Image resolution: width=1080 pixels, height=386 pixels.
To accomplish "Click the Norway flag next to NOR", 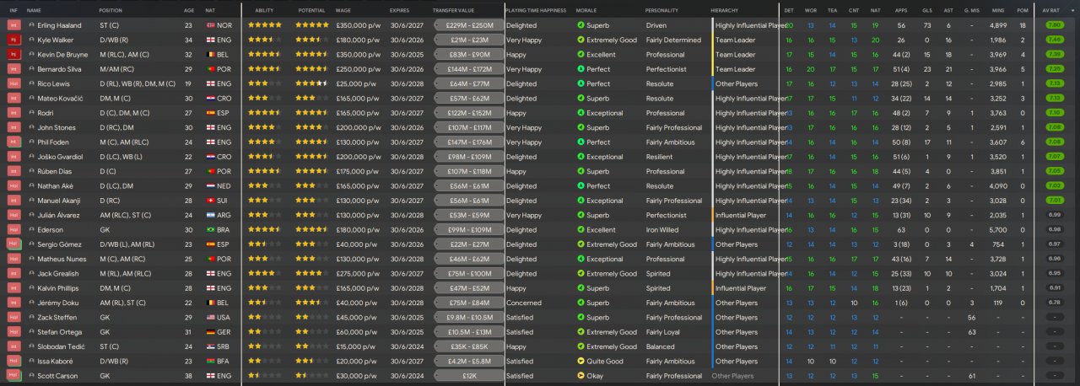I will pyautogui.click(x=210, y=25).
